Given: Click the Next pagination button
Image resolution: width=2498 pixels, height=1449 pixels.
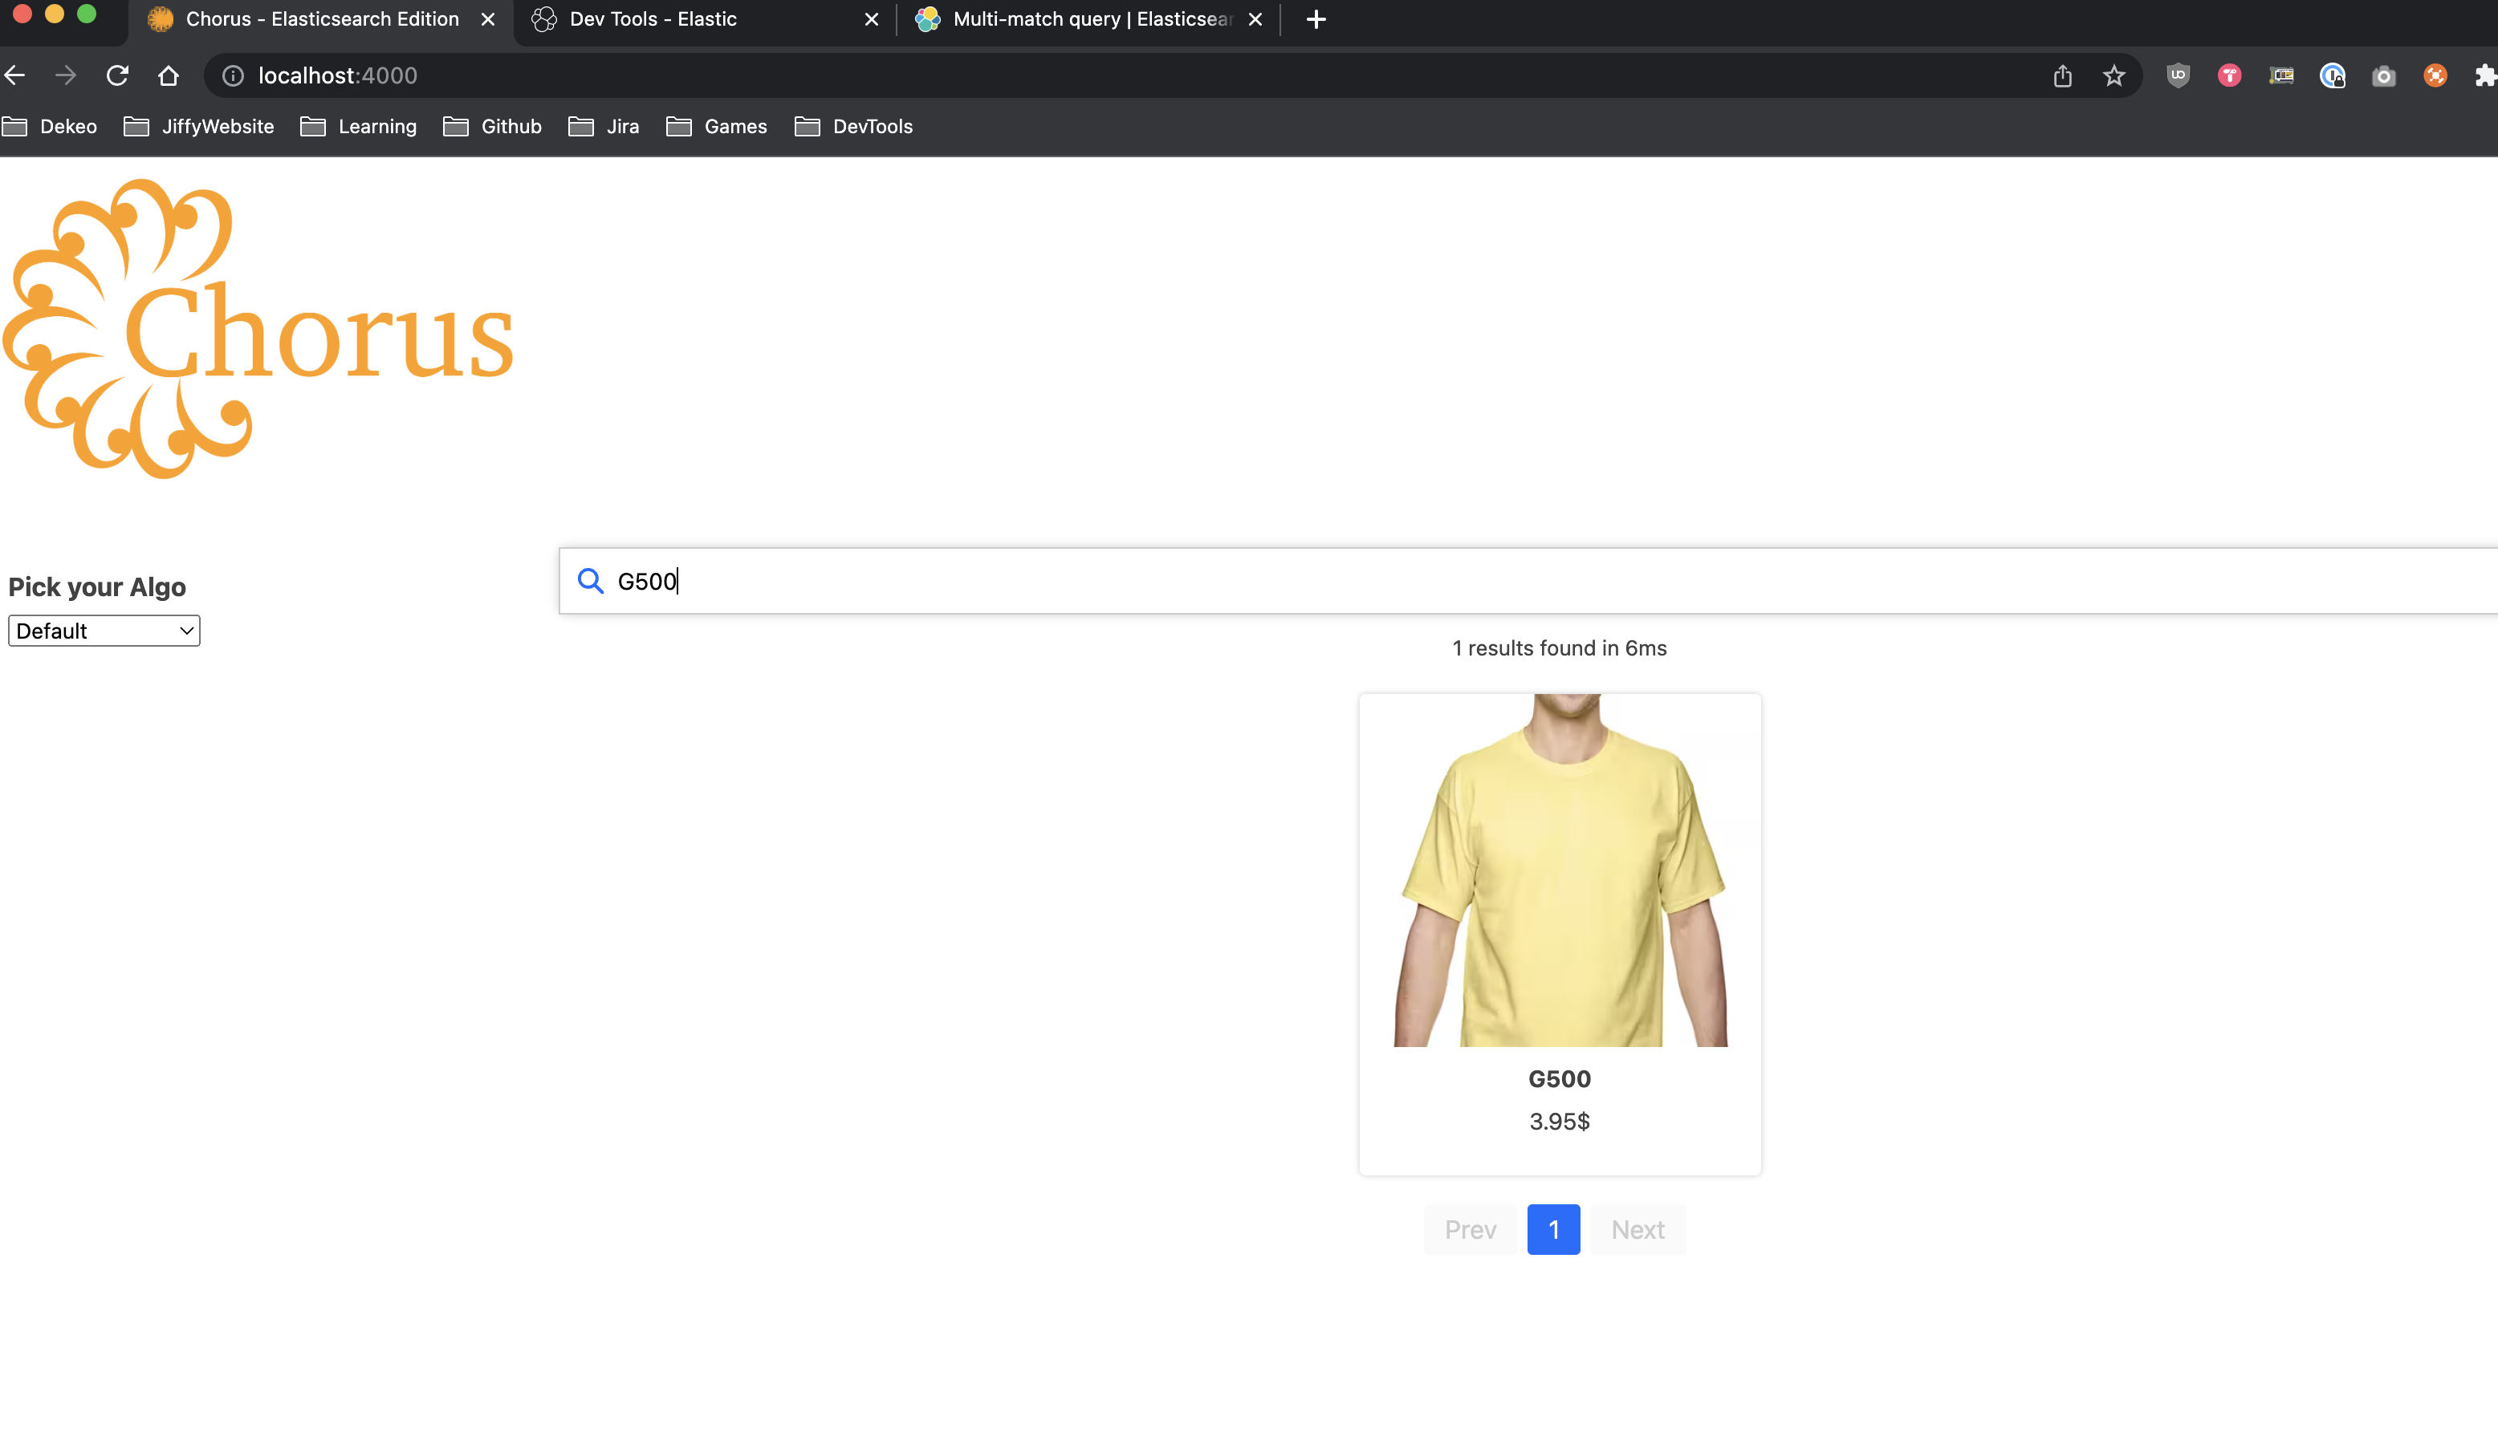Looking at the screenshot, I should 1638,1229.
